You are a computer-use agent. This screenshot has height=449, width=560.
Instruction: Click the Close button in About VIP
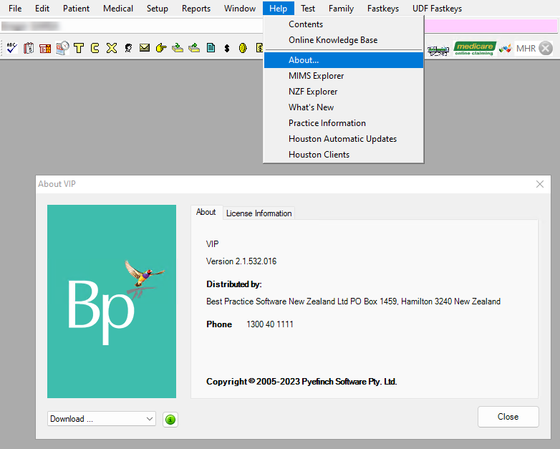click(508, 417)
